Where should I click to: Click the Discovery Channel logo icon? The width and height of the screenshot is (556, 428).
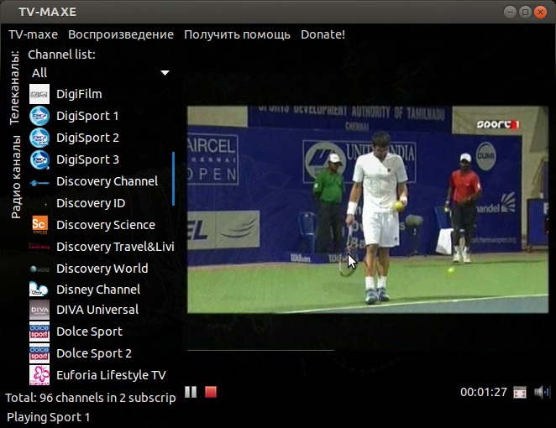tap(39, 183)
